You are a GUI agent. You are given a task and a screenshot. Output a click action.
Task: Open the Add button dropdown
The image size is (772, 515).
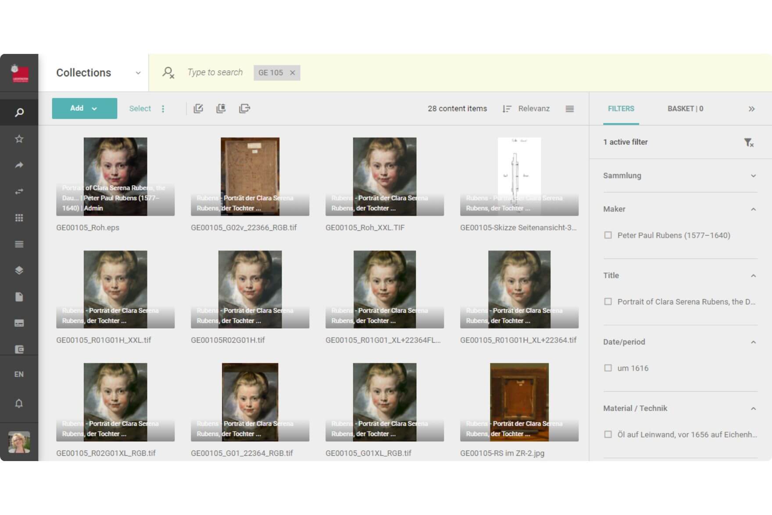tap(84, 108)
